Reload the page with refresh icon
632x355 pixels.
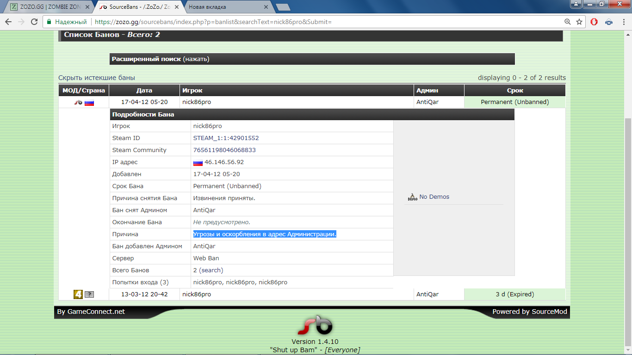click(x=34, y=22)
